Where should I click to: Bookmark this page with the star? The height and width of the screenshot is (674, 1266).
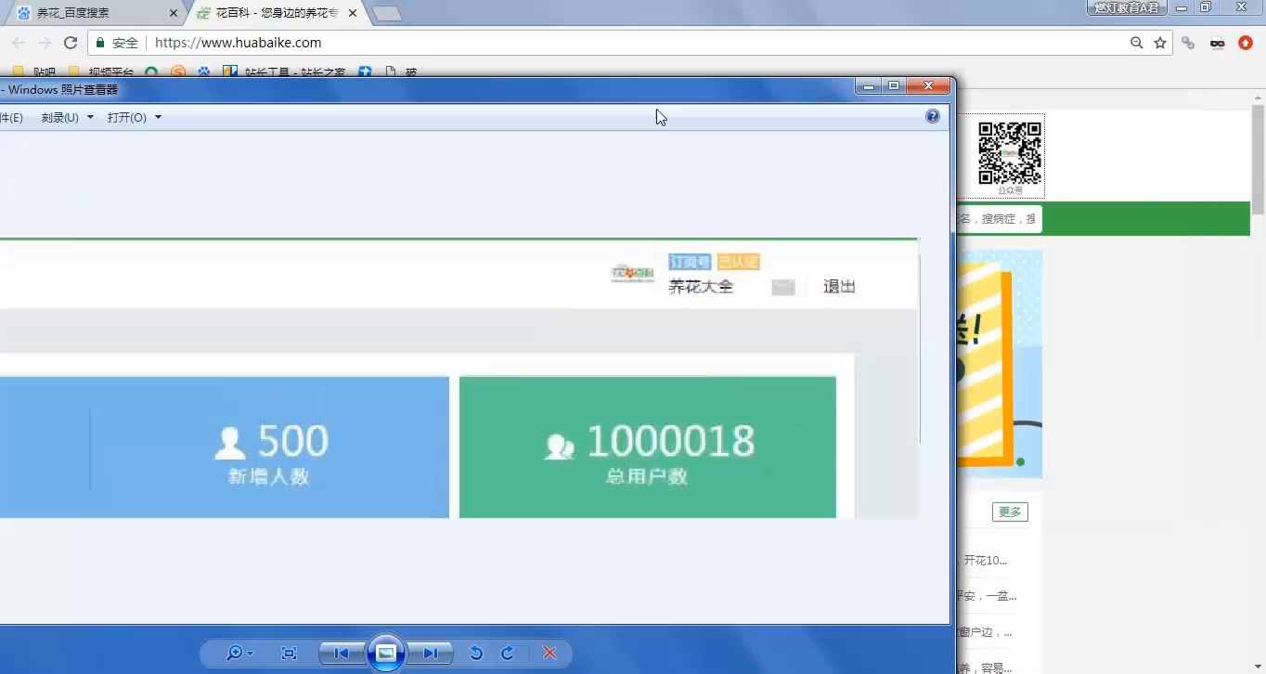click(1160, 43)
